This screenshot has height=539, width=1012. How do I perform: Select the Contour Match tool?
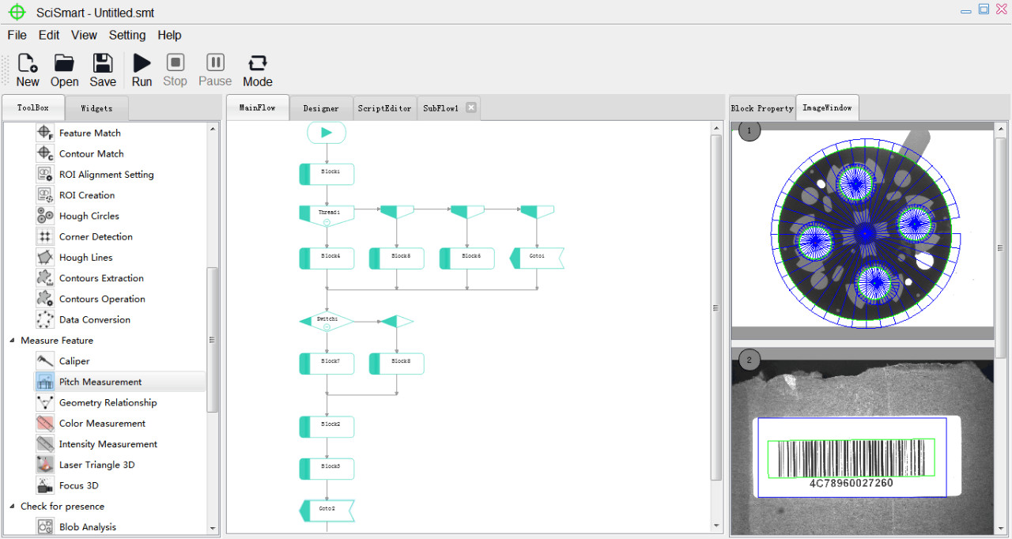coord(91,153)
